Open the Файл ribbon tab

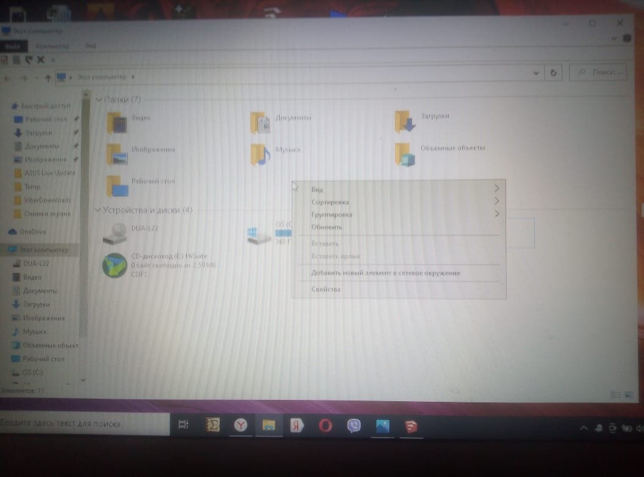tap(13, 46)
